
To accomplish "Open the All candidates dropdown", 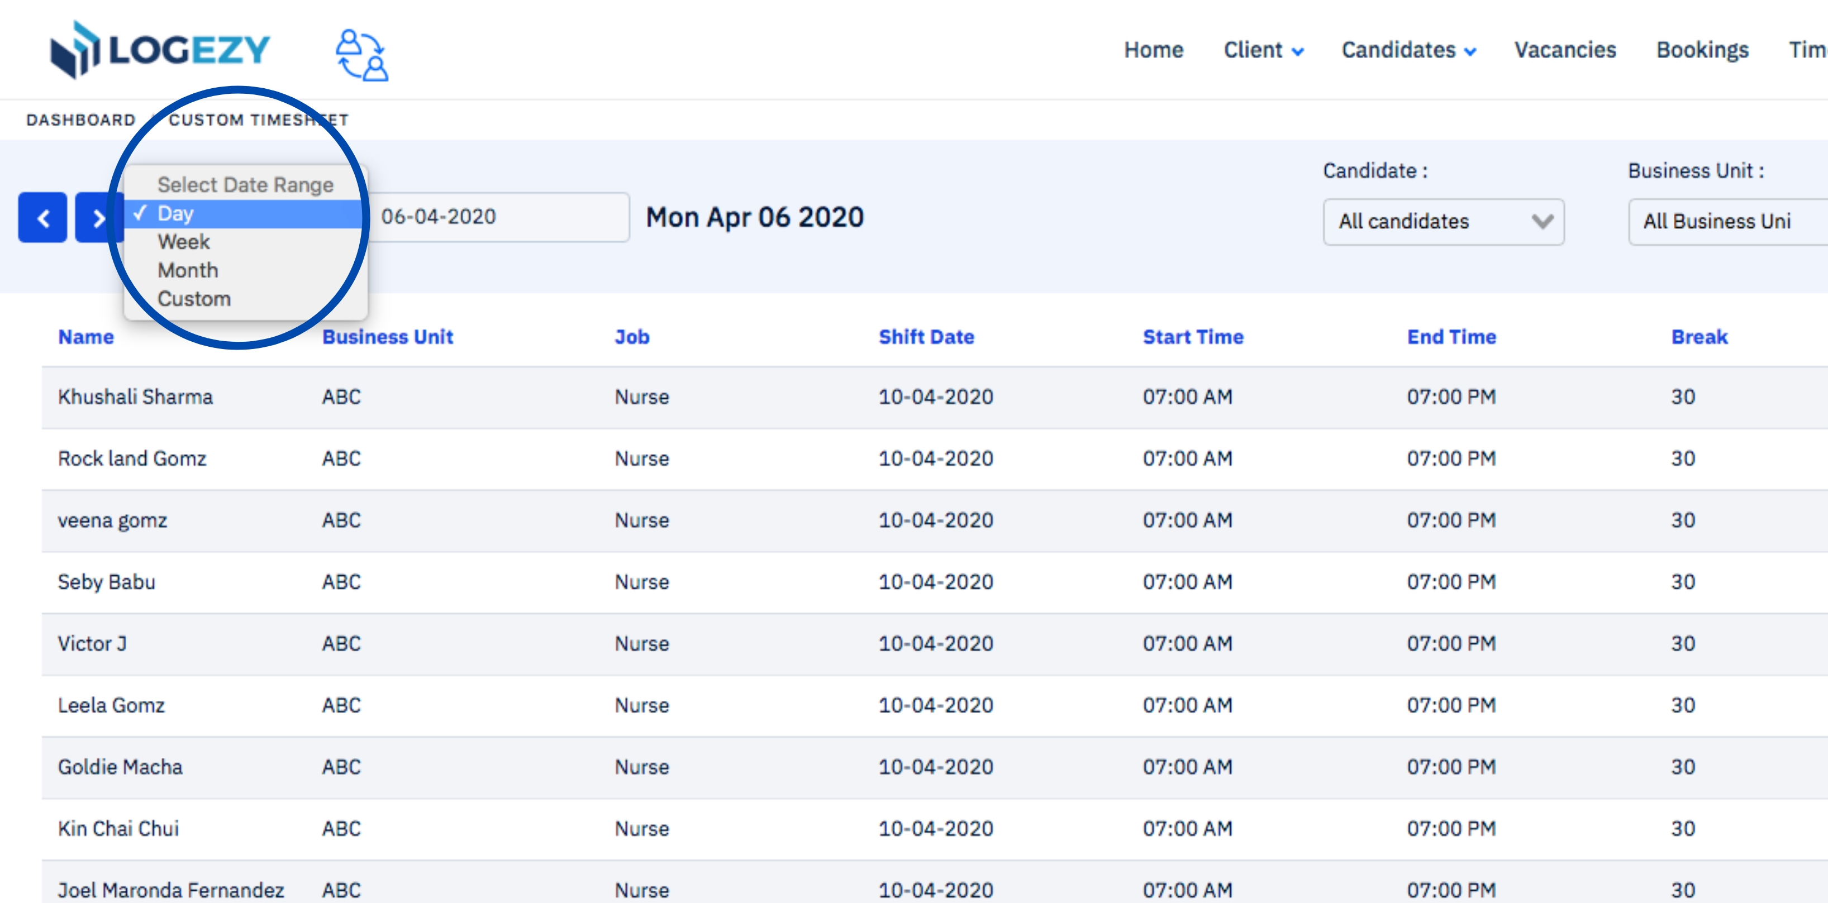I will tap(1444, 222).
